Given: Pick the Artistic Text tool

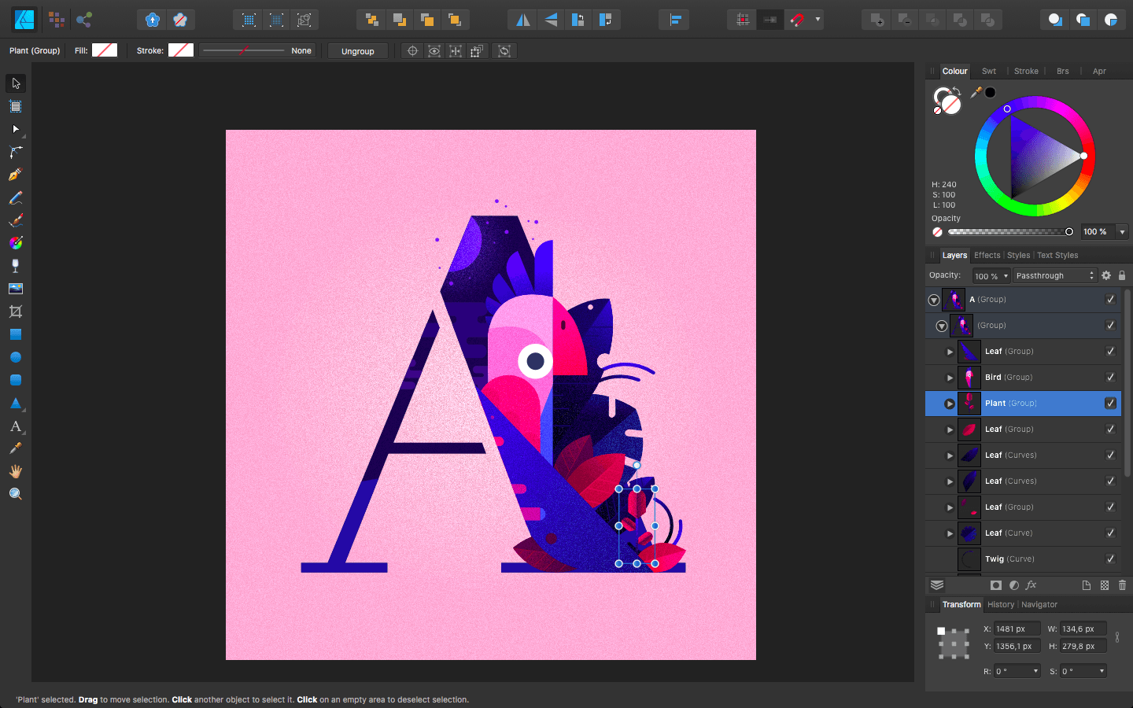Looking at the screenshot, I should (x=14, y=426).
